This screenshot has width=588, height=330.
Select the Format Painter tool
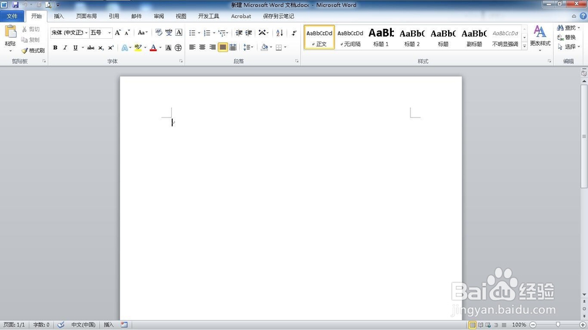(33, 50)
